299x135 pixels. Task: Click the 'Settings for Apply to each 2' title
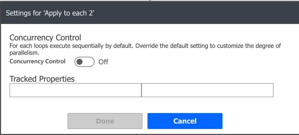pyautogui.click(x=51, y=14)
